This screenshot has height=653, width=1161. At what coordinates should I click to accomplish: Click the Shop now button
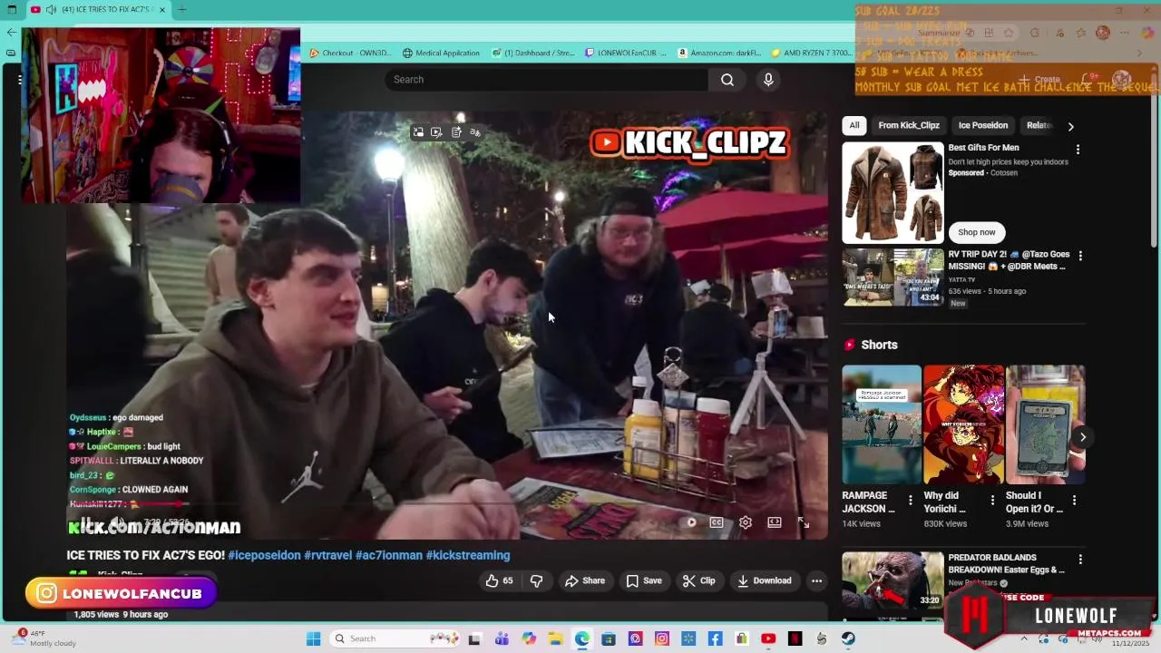[x=976, y=232]
